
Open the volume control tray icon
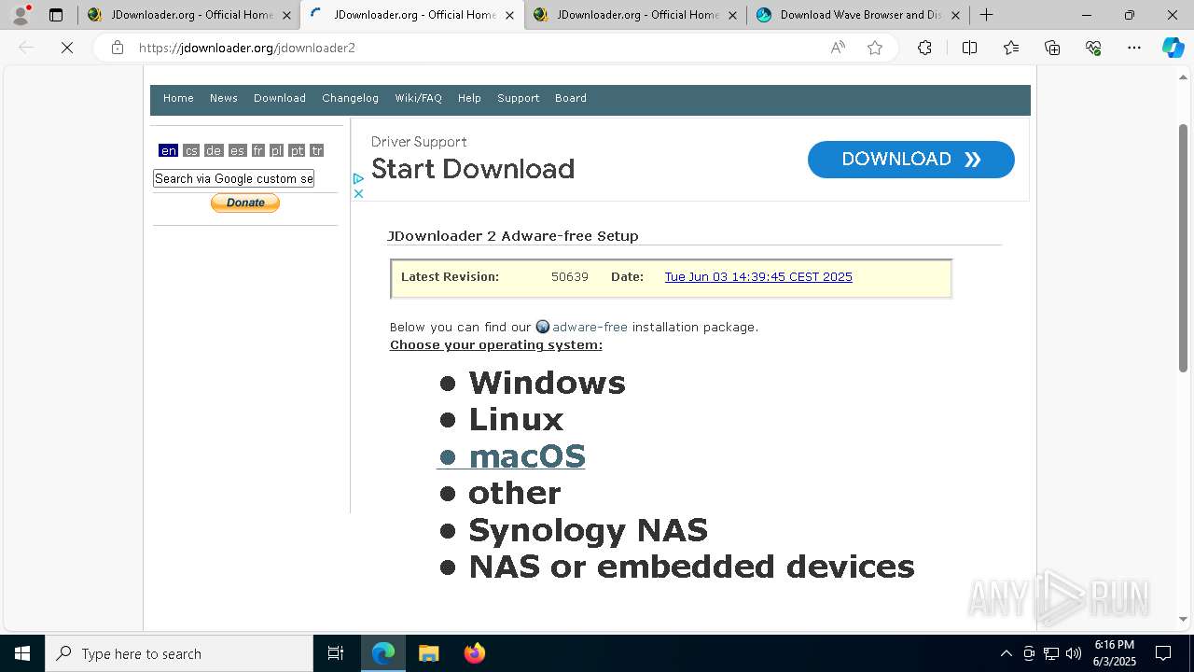point(1074,653)
